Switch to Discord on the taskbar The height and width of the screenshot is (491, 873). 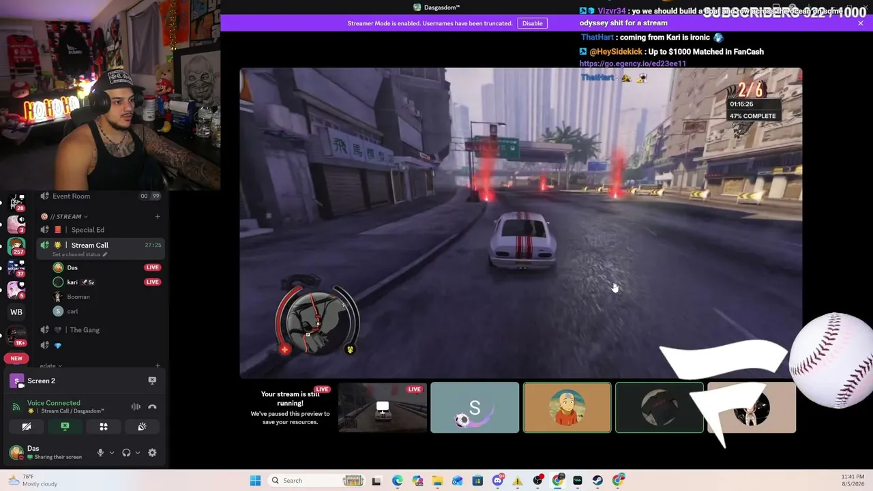pyautogui.click(x=498, y=481)
